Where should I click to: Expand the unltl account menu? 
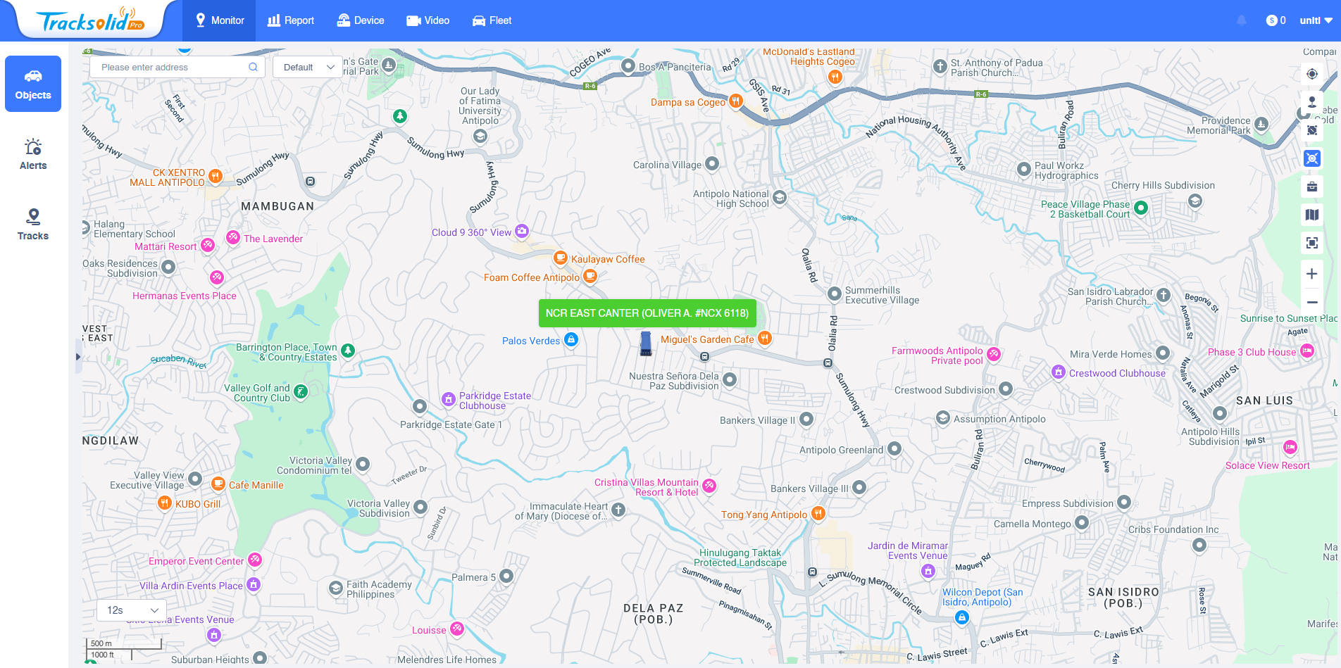click(1315, 20)
